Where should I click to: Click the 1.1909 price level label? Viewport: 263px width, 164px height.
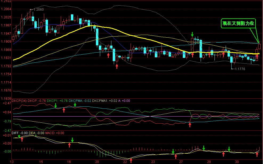point(6,41)
